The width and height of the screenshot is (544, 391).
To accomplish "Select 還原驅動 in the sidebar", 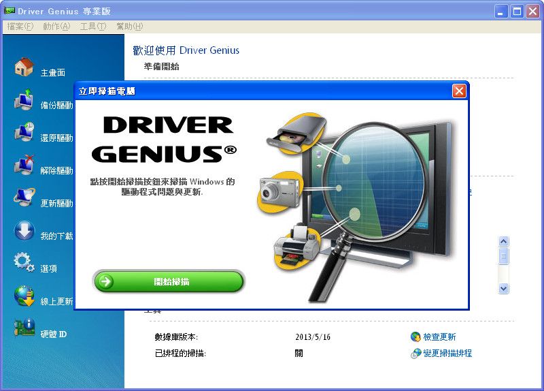I will 56,138.
